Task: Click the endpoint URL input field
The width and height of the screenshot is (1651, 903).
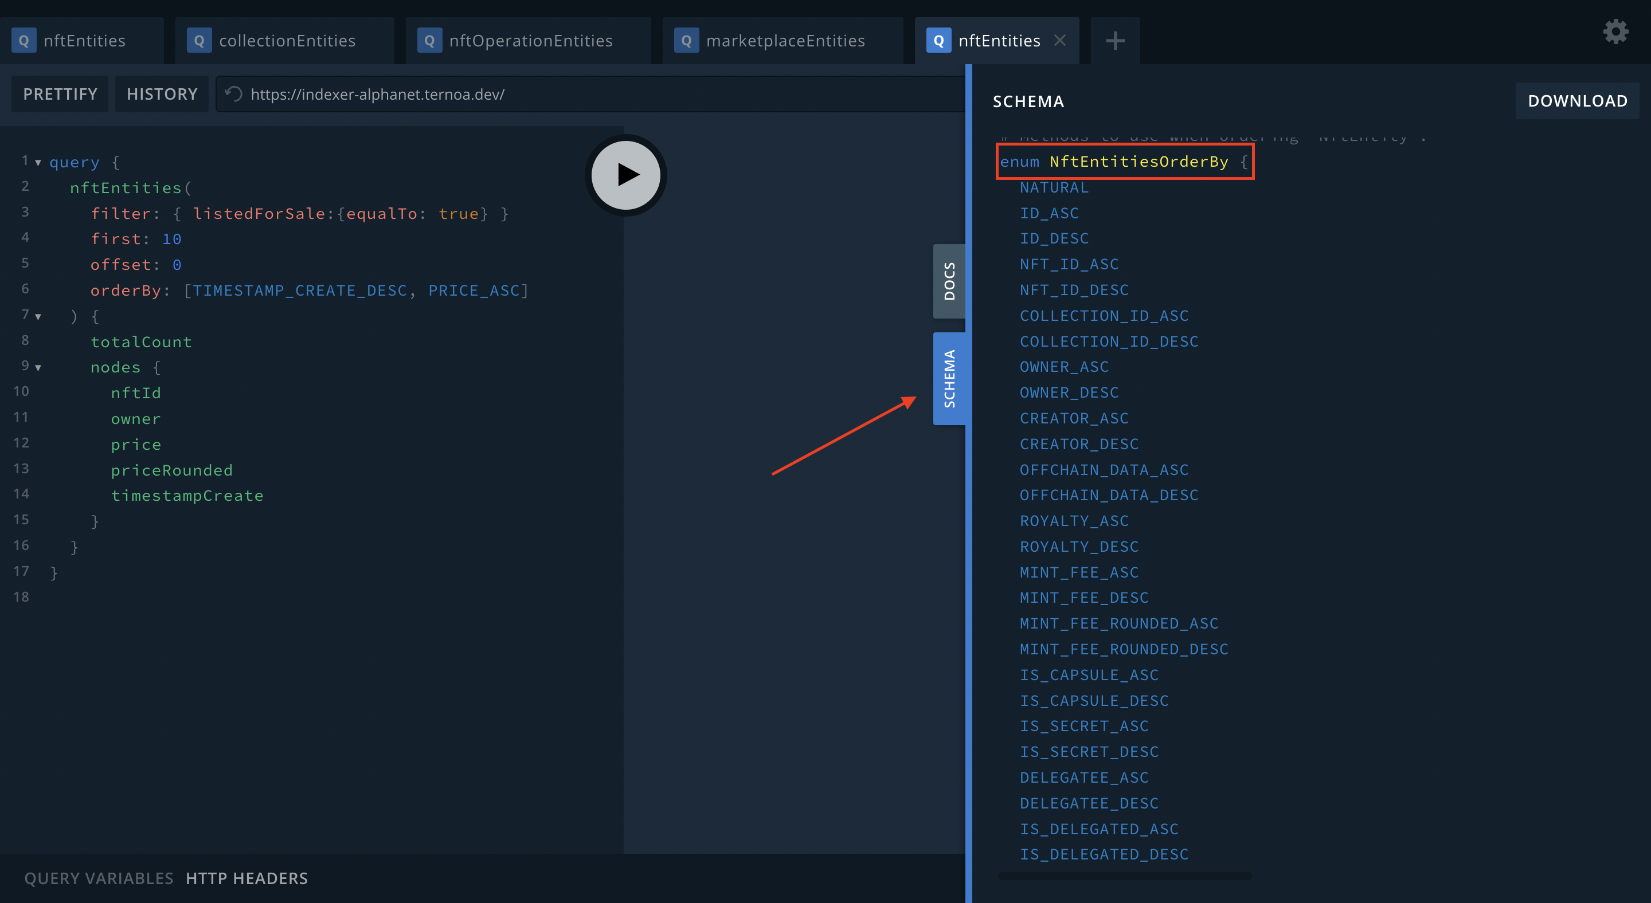Action: (x=577, y=94)
